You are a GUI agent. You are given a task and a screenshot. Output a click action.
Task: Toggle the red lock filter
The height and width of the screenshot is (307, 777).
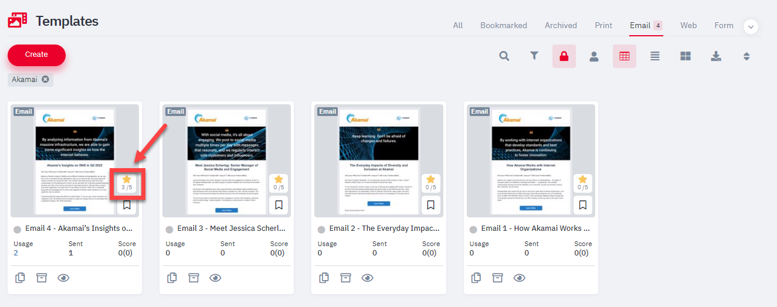click(x=564, y=56)
